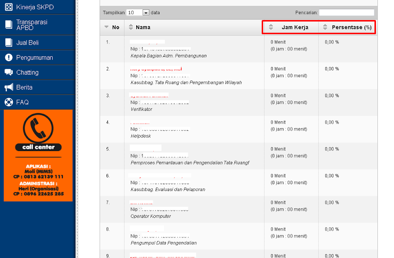Viewport: 394px width, 258px height.
Task: Open the Tampilkan rows-per-page dropdown
Action: click(138, 13)
